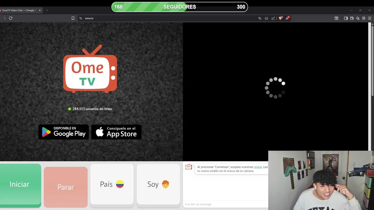Open the Brave Wallet icon
This screenshot has height=210, width=374.
pyautogui.click(x=352, y=18)
